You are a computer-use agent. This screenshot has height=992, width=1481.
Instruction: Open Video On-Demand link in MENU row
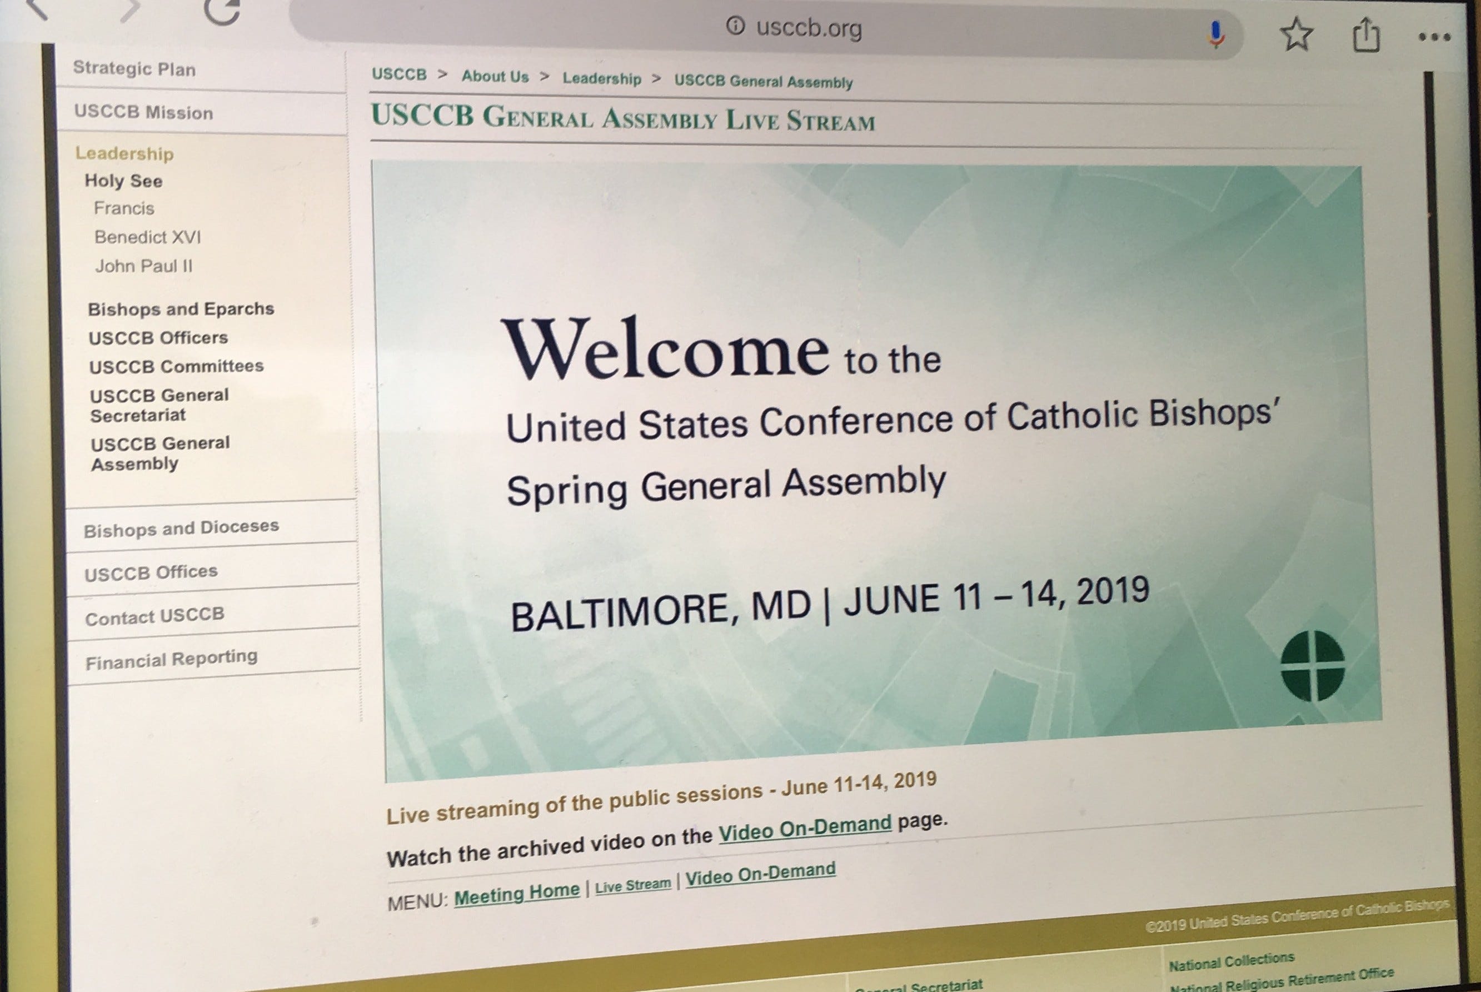[x=760, y=874]
